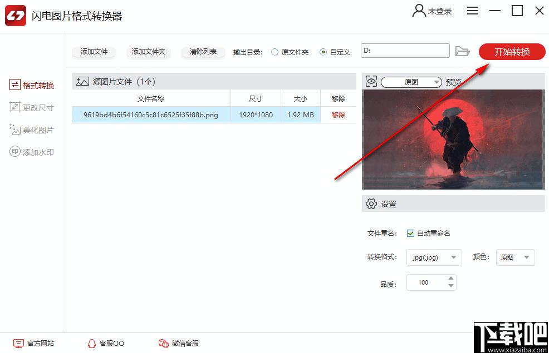Viewport: 549px width, 353px height.
Task: Click the 开始转换 button
Action: [512, 52]
